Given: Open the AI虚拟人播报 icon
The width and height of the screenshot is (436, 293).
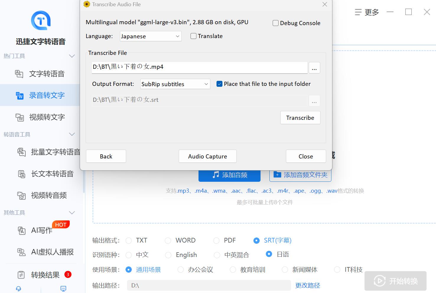Looking at the screenshot, I should (22, 252).
